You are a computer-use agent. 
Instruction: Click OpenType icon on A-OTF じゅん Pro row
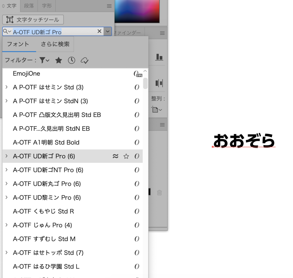[137, 225]
